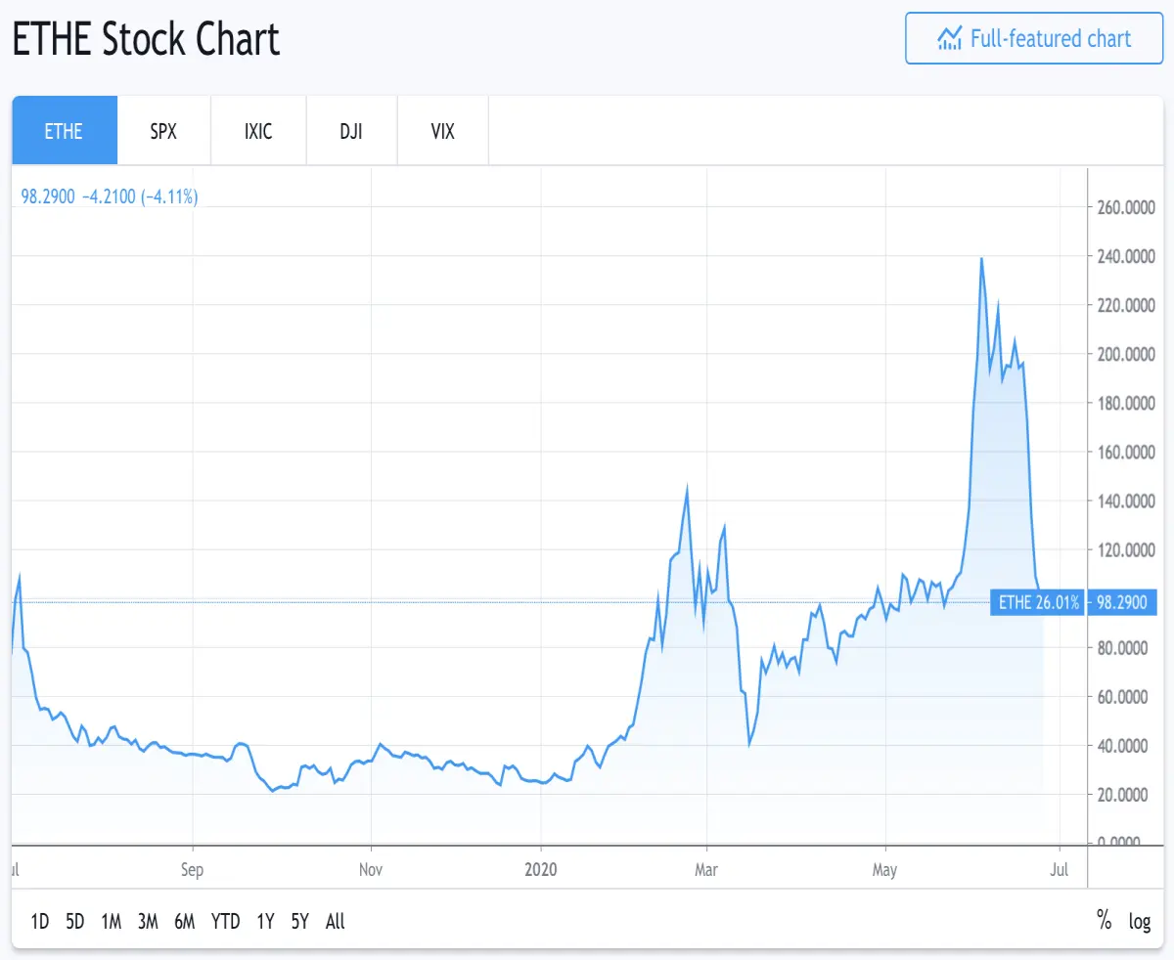1174x960 pixels.
Task: Switch chart range to 6M
Action: point(185,921)
